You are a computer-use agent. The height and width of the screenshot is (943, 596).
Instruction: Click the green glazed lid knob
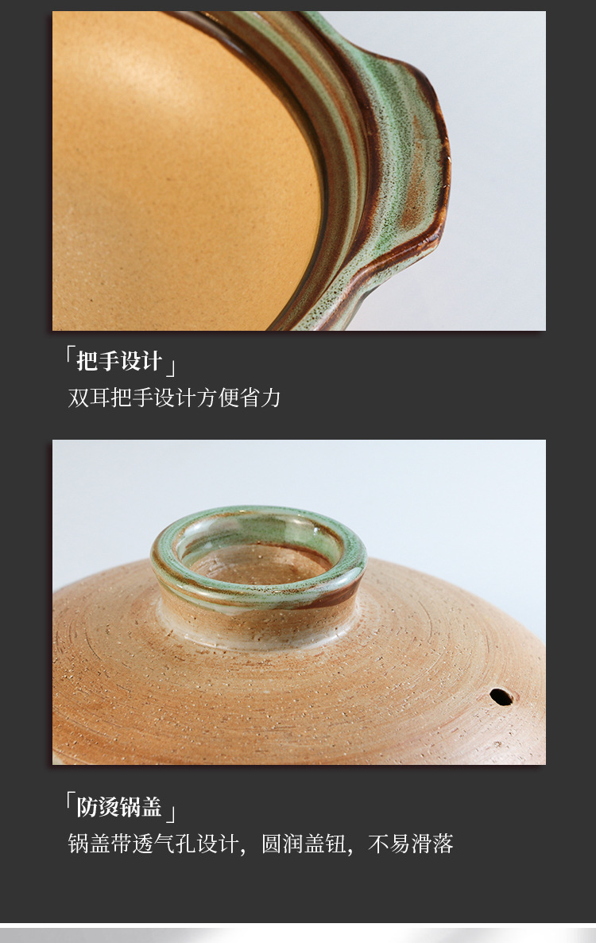(258, 557)
